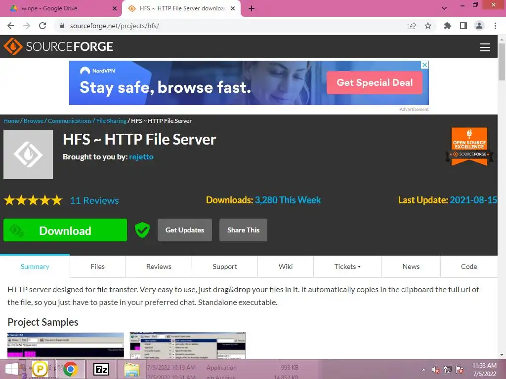Go back using the browser back arrow
Screen dimensions: 506x379
pos(11,26)
